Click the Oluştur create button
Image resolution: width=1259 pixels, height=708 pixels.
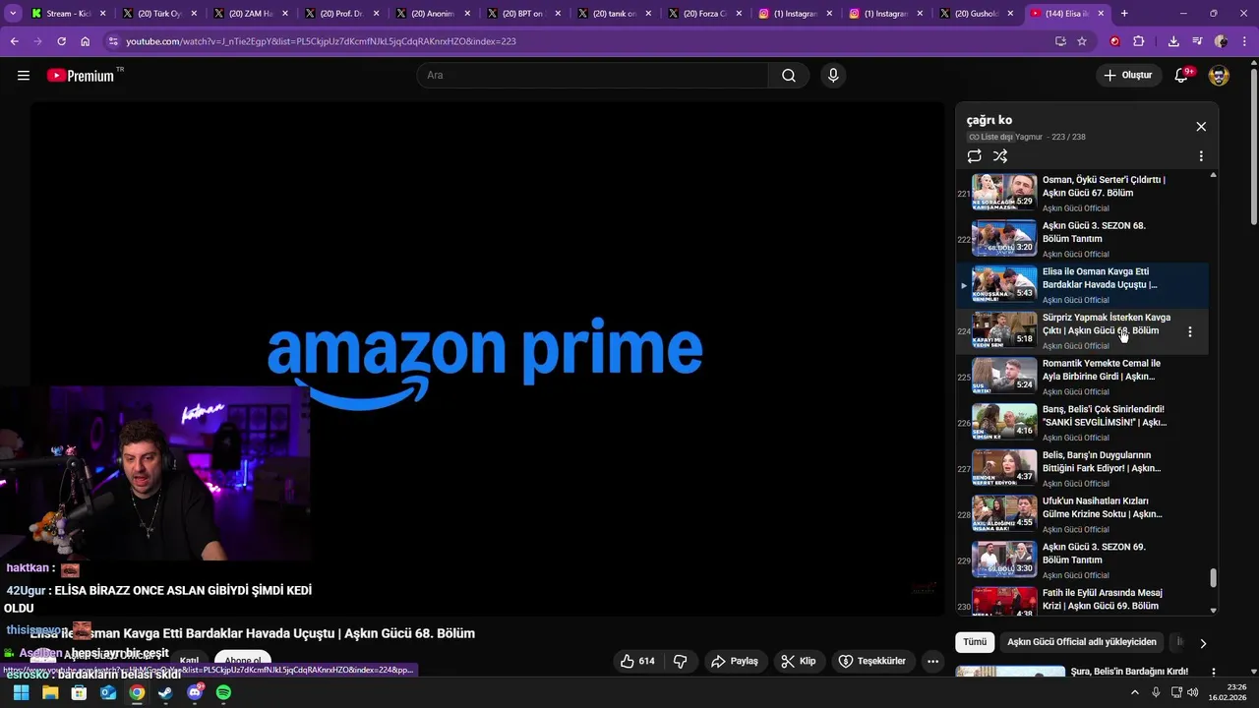[x=1128, y=76]
